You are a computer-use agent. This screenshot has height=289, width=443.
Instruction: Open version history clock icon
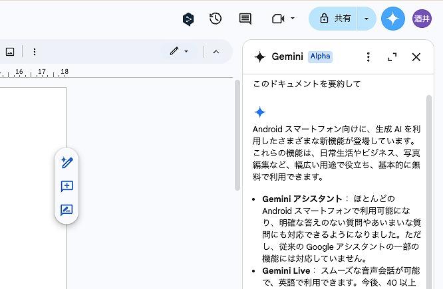216,19
